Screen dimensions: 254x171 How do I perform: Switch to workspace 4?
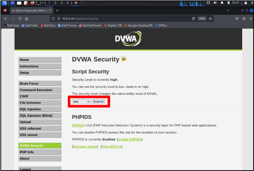pyautogui.click(x=68, y=3)
